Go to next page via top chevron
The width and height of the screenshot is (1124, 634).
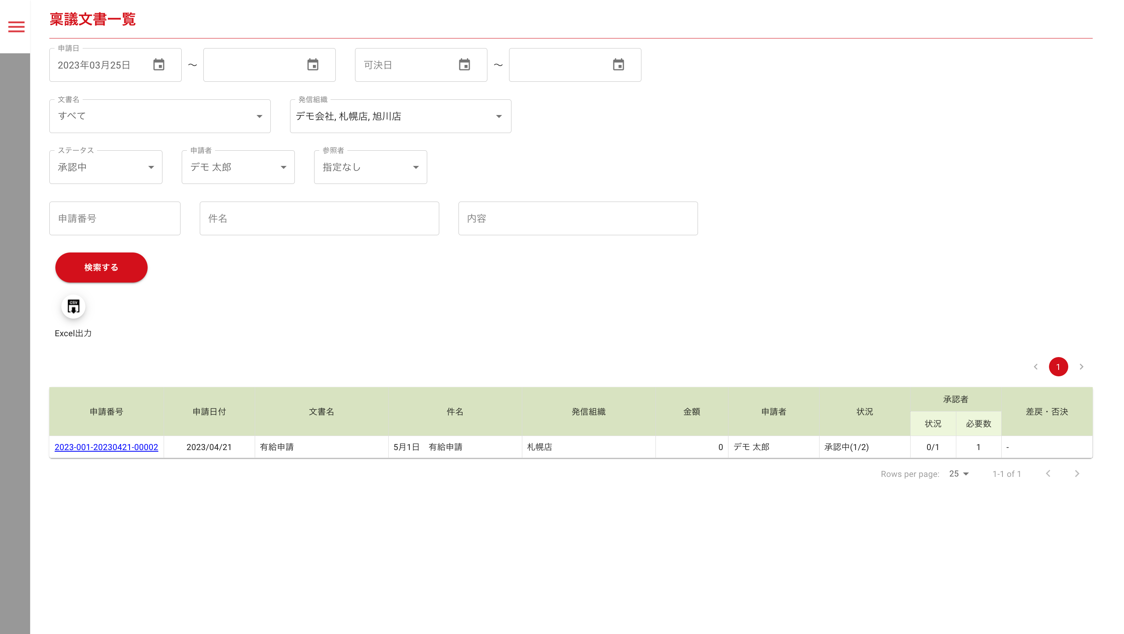[1081, 367]
